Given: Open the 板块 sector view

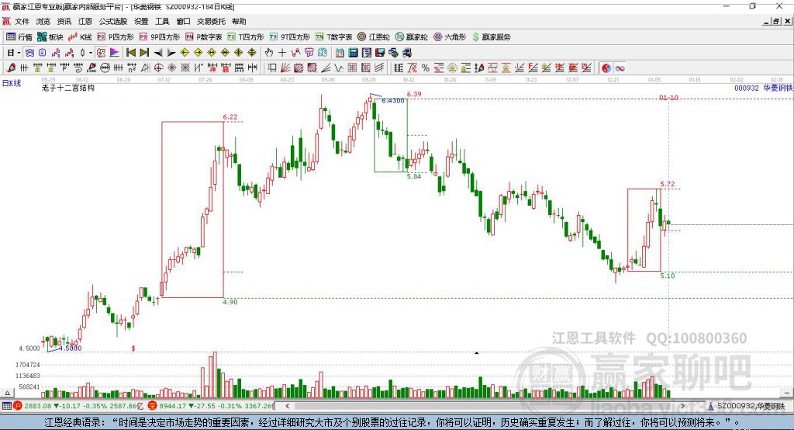Looking at the screenshot, I should pos(50,37).
